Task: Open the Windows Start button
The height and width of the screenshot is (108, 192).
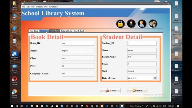Action: (x=12, y=106)
